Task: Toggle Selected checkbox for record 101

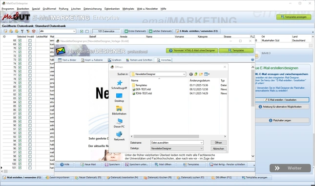Action: tap(20, 168)
